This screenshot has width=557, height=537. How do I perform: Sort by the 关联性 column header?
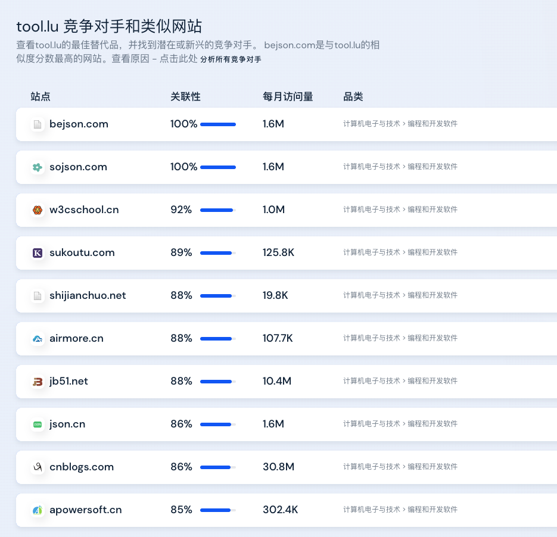185,96
